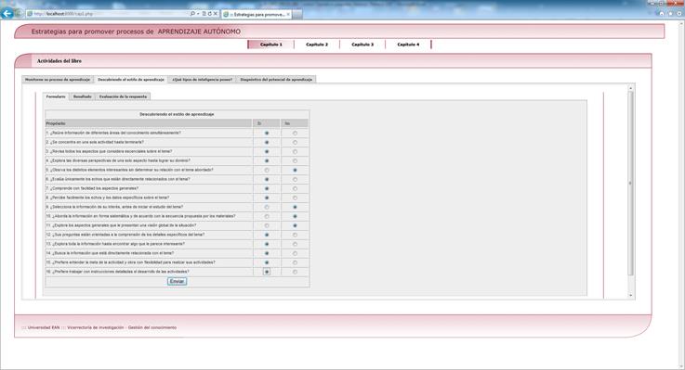The image size is (685, 370).
Task: Open the browser Home icon
Action: (x=662, y=14)
